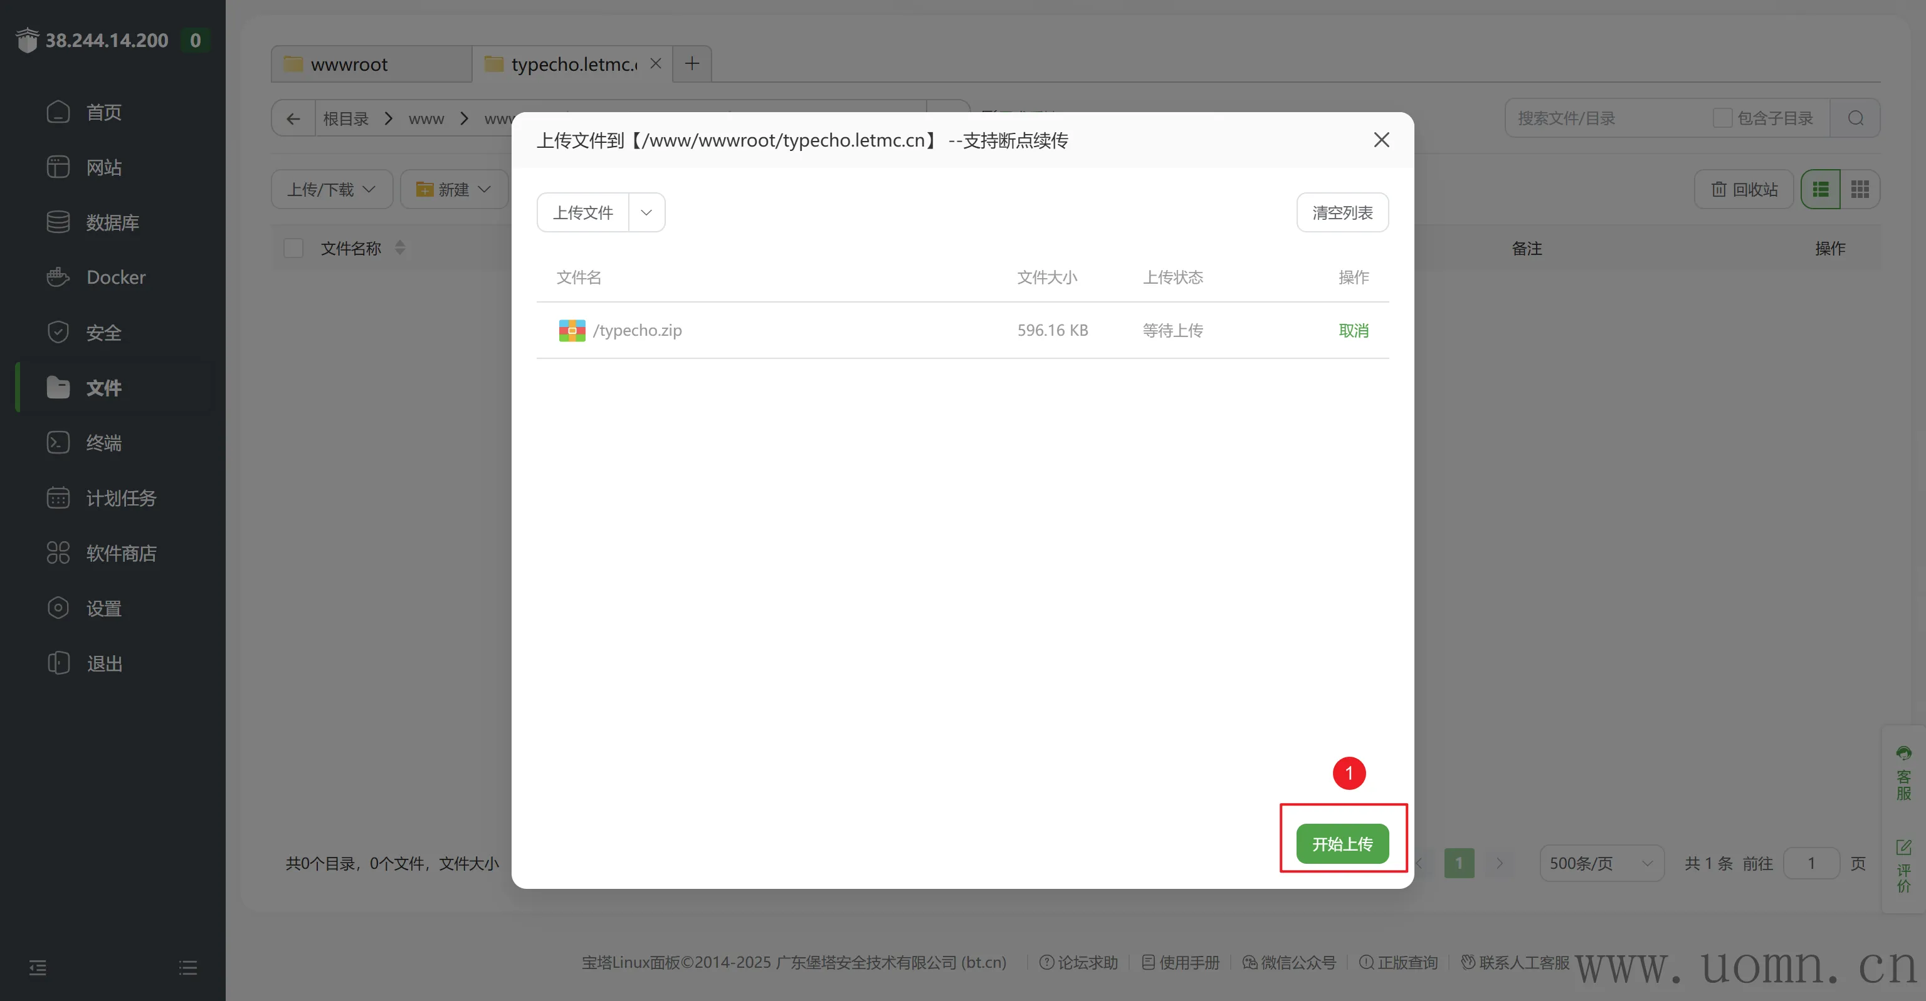This screenshot has width=1926, height=1001.
Task: Expand the 上传/下载 dropdown menu
Action: point(331,190)
